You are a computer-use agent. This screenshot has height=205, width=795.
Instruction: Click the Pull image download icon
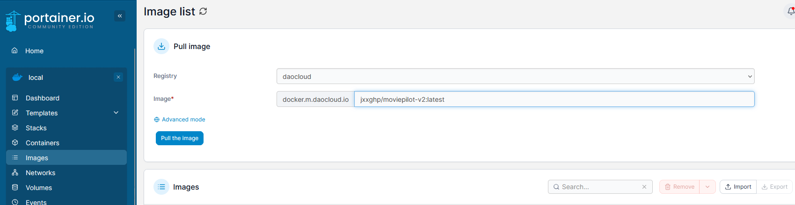point(161,46)
